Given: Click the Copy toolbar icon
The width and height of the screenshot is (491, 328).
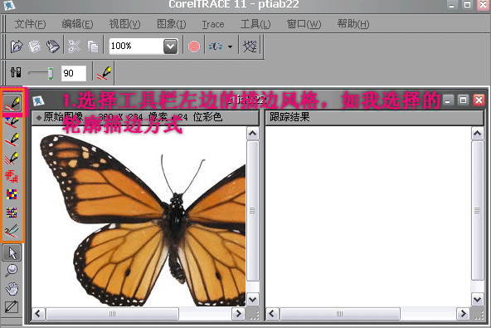Looking at the screenshot, I should click(93, 47).
